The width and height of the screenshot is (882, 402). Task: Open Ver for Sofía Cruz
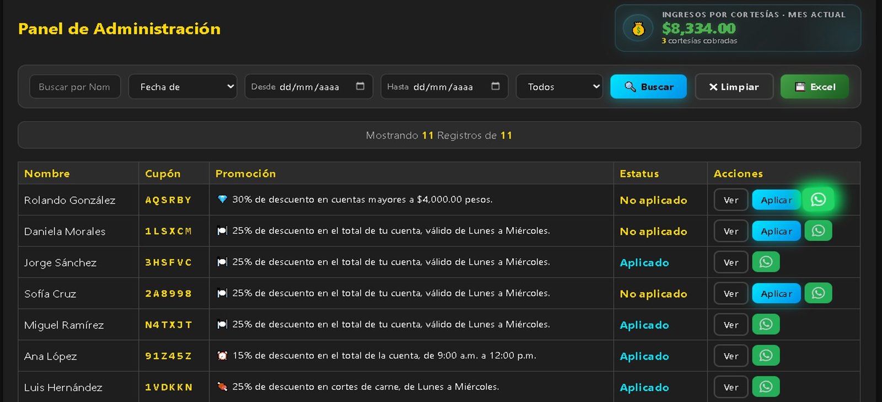pos(731,294)
